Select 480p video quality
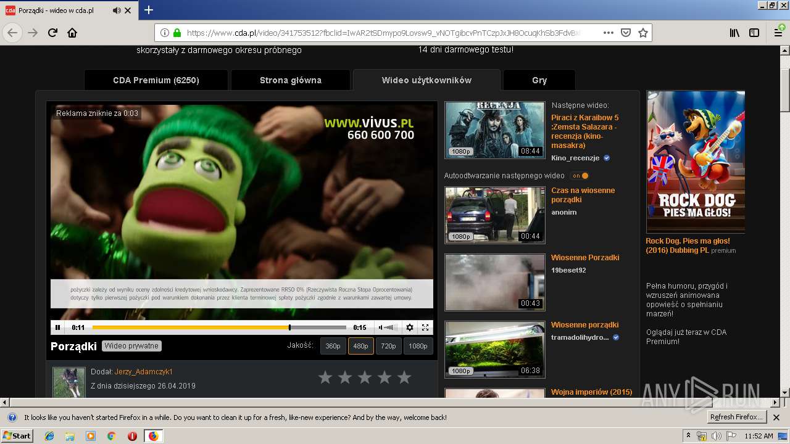Viewport: 790px width, 444px height. pyautogui.click(x=360, y=346)
